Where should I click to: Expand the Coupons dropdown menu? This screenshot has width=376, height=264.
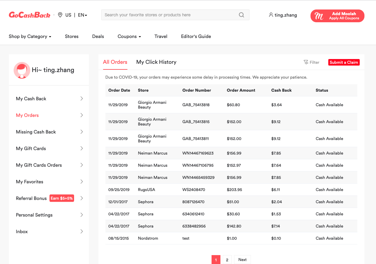129,36
